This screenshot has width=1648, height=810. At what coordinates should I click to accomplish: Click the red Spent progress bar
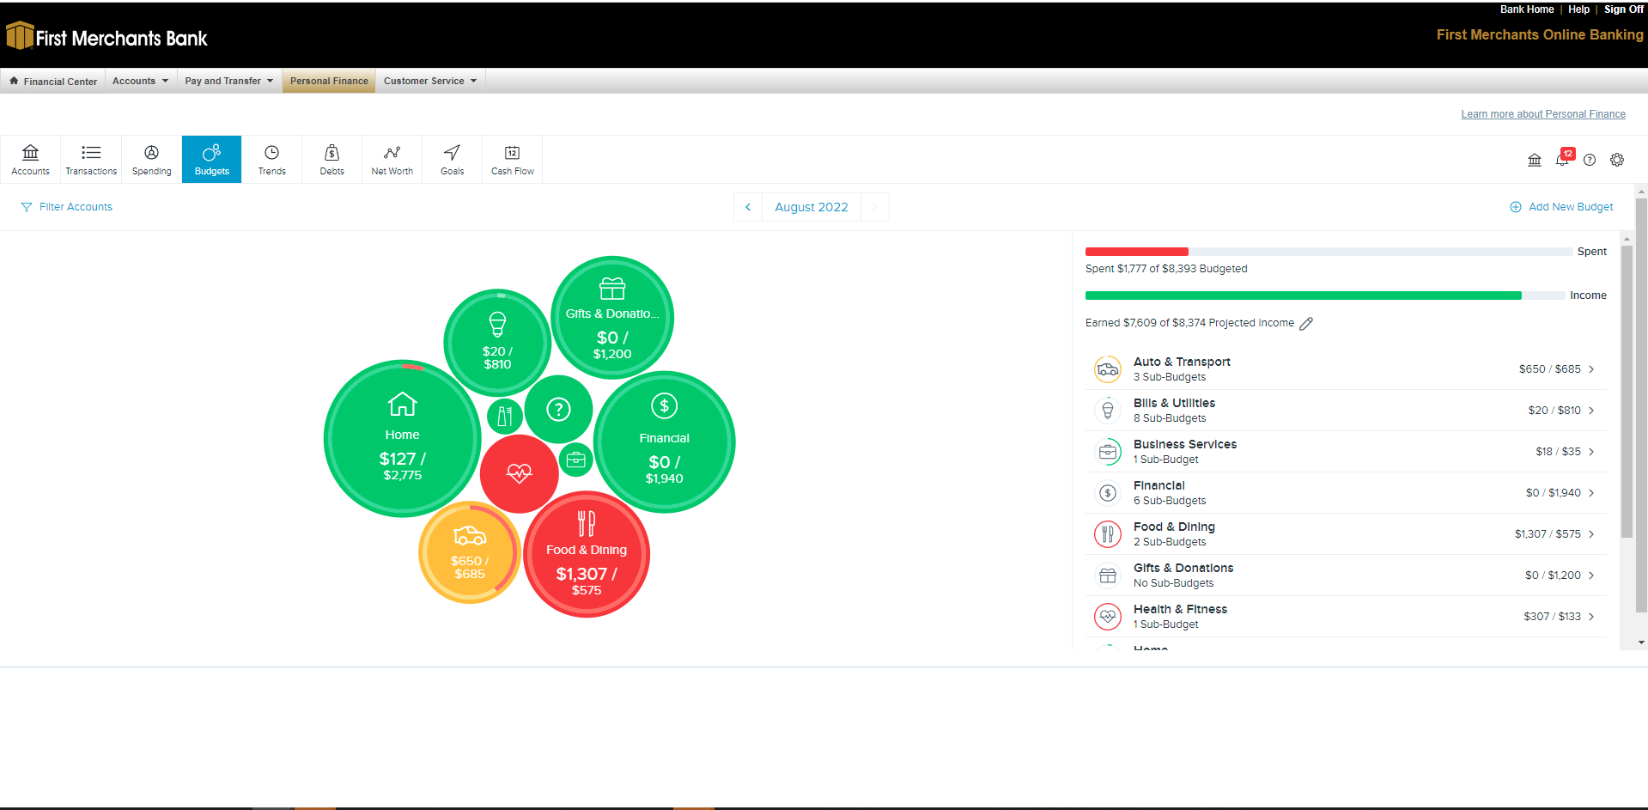click(x=1136, y=252)
